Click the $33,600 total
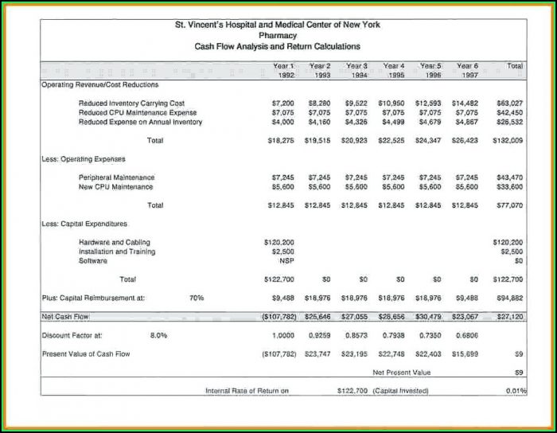Image resolution: width=557 pixels, height=433 pixels. [x=510, y=187]
